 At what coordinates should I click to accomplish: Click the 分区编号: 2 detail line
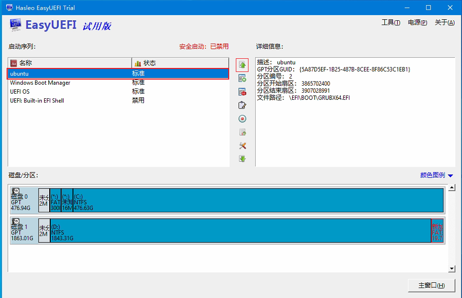click(x=274, y=77)
